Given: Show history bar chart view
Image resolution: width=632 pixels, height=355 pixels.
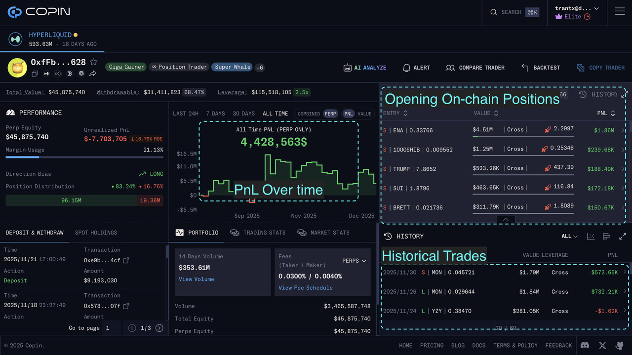Looking at the screenshot, I should [x=607, y=237].
